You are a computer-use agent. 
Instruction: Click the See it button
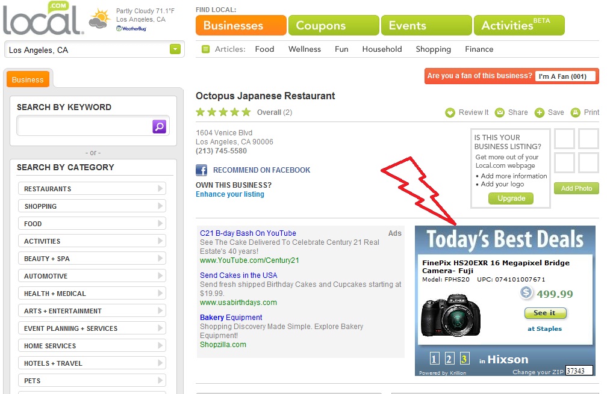point(544,313)
